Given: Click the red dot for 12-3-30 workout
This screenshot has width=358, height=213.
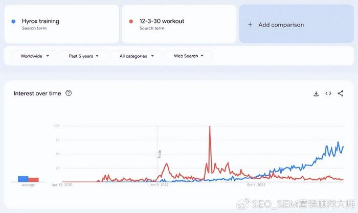Looking at the screenshot, I should pos(131,21).
